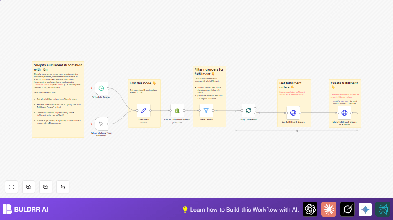
Task: Open the Shopify 'Get all Unfulfilled orders' node
Action: tap(177, 111)
